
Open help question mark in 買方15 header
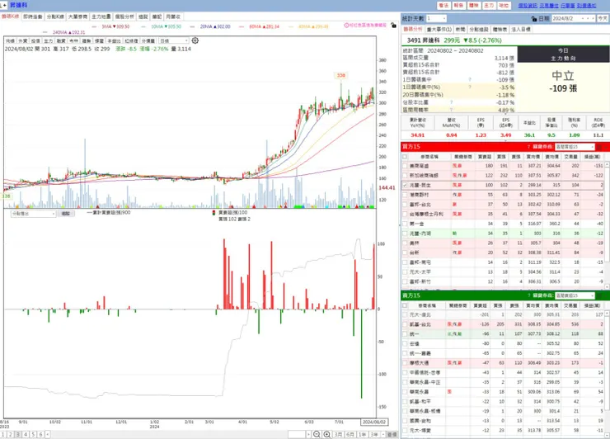pos(528,147)
